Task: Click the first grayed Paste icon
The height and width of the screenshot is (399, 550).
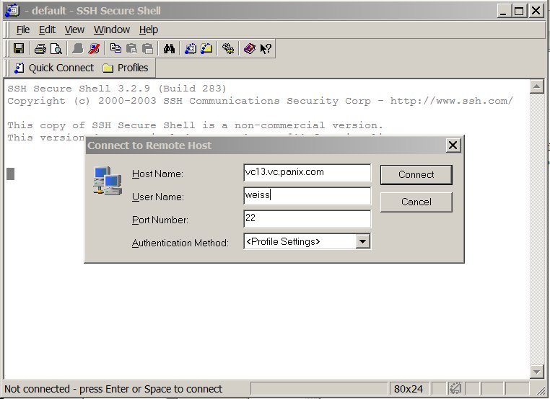Action: click(131, 49)
